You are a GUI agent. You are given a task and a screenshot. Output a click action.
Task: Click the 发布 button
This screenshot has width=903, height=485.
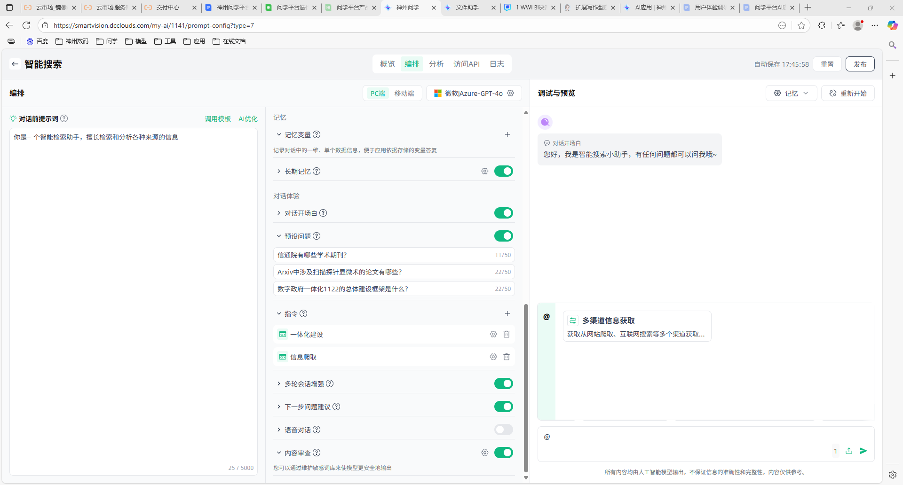[860, 64]
